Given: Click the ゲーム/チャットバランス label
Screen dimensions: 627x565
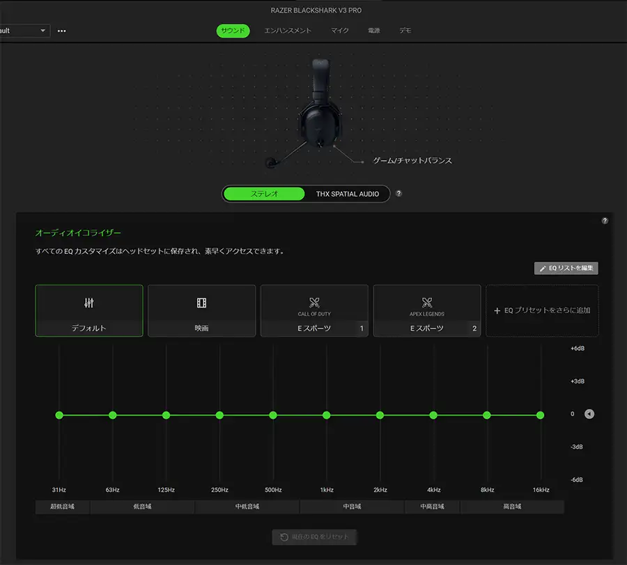Looking at the screenshot, I should coord(412,161).
